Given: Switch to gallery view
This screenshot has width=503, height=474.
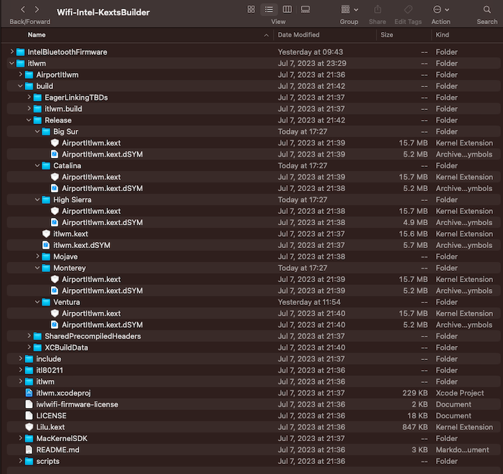Looking at the screenshot, I should [x=305, y=9].
